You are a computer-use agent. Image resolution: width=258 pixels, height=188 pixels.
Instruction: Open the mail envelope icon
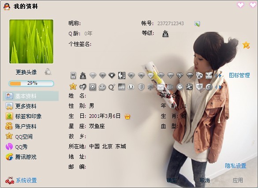(161, 87)
